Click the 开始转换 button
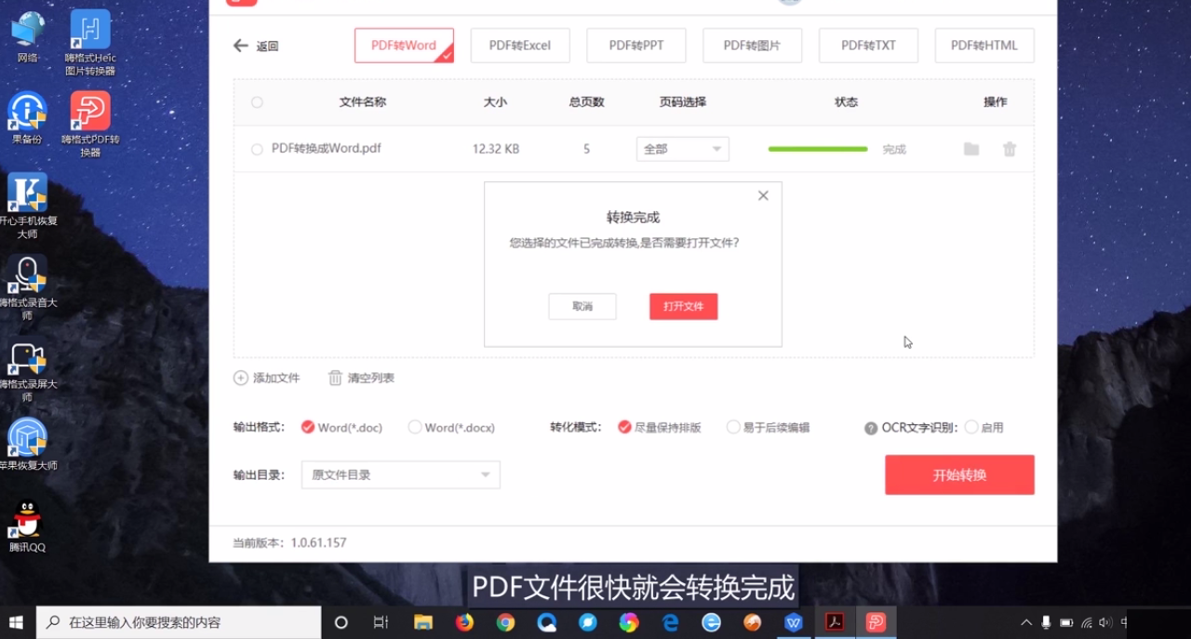 (x=959, y=474)
